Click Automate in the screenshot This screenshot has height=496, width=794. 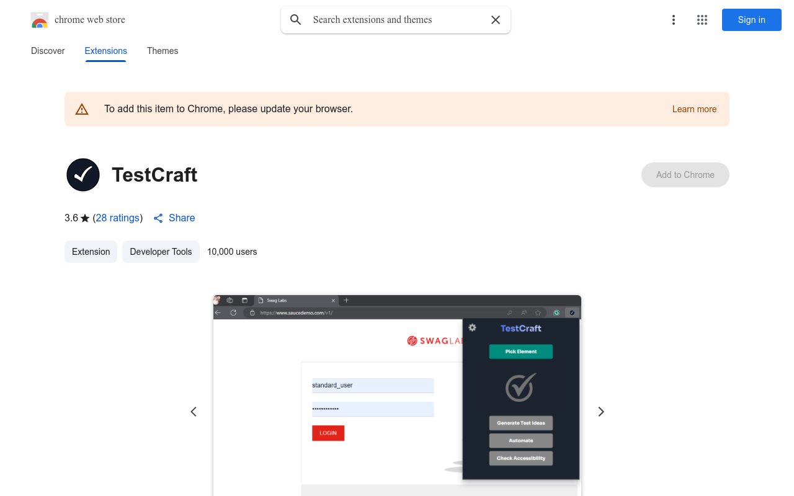click(x=521, y=441)
